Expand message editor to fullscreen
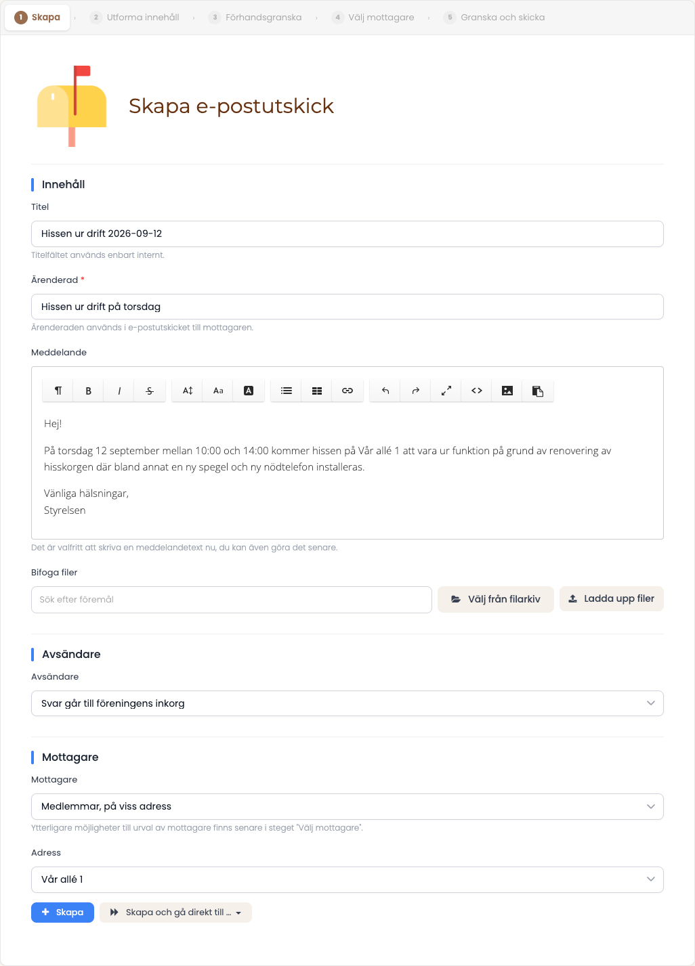Screen dimensions: 695x966 click(446, 391)
